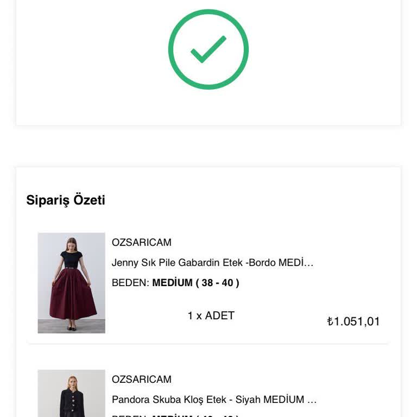Viewport: 417px width, 417px height.
Task: Click the green checkmark success icon
Action: pyautogui.click(x=208, y=49)
